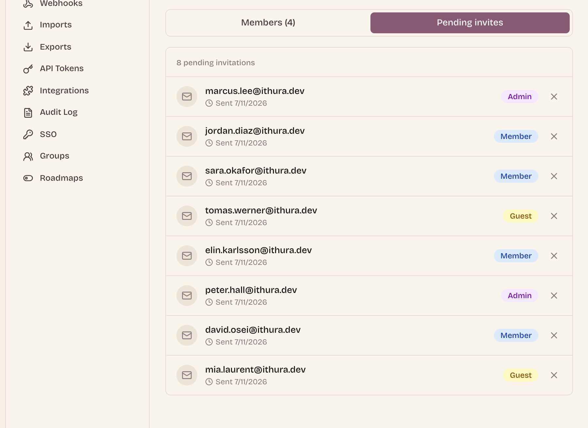Image resolution: width=588 pixels, height=428 pixels.
Task: Click clock icon under peter.hall email
Action: coord(209,302)
